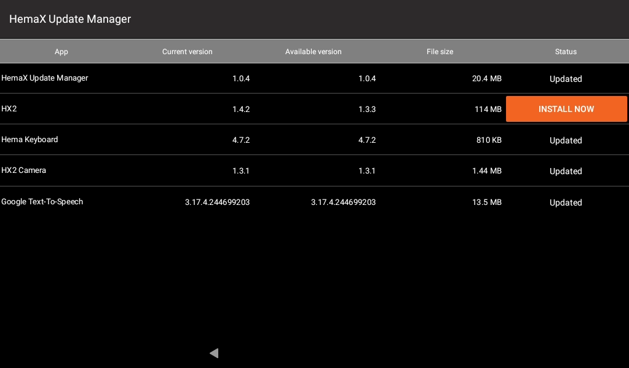The width and height of the screenshot is (629, 368).
Task: Select the Google Text-To-Speech app name
Action: point(42,201)
